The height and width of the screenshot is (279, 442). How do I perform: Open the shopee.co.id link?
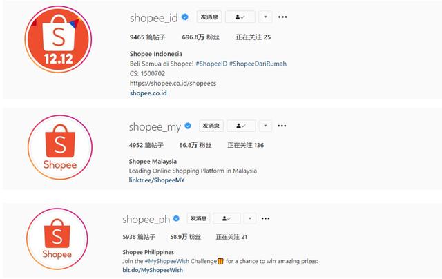pos(148,93)
